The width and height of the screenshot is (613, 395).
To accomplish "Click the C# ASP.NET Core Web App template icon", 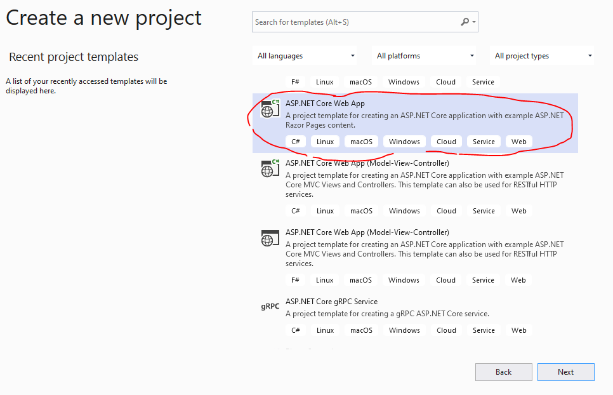I will click(270, 109).
